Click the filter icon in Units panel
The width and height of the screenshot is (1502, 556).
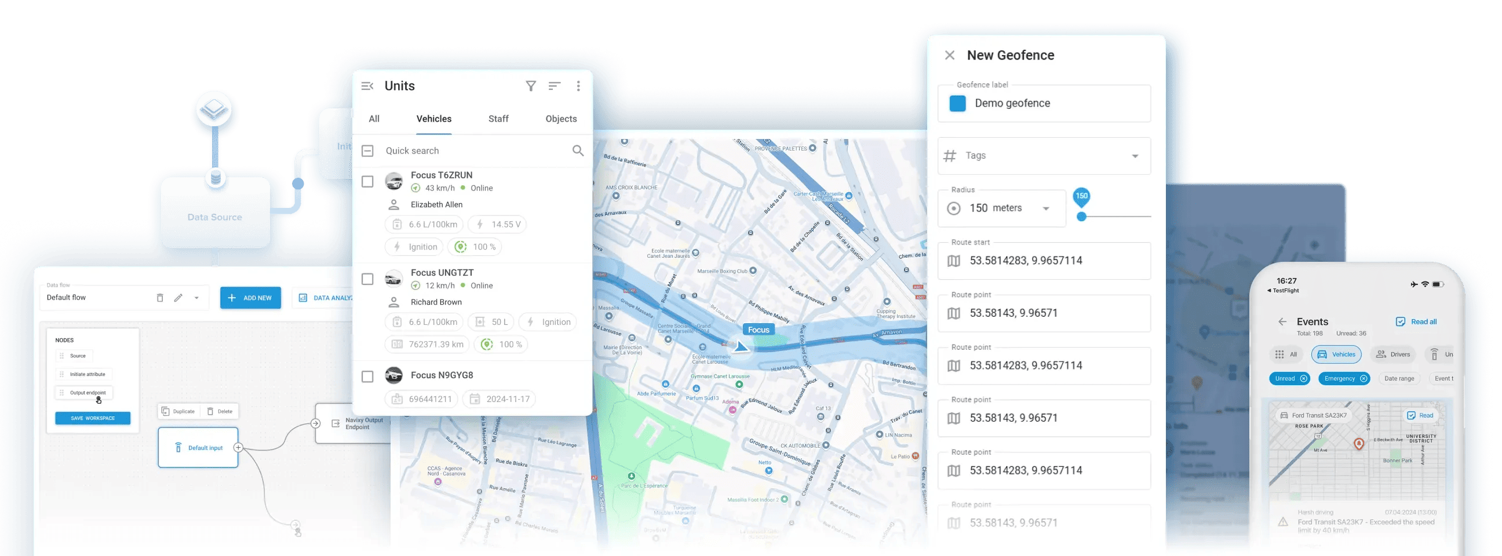pyautogui.click(x=531, y=86)
